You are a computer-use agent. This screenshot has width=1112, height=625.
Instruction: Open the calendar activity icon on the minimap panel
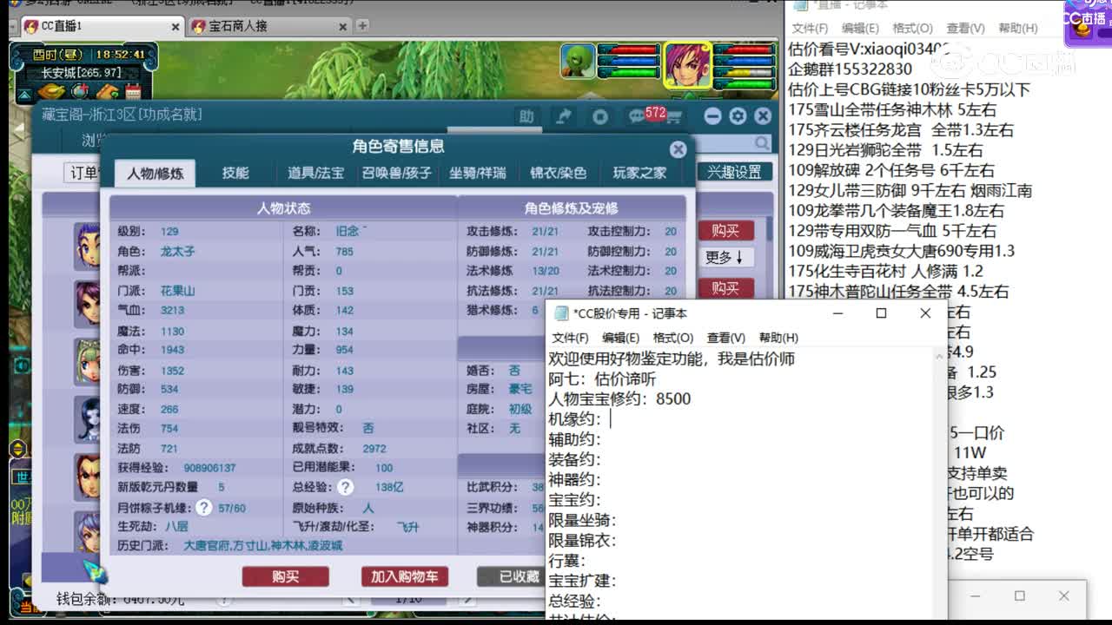pyautogui.click(x=132, y=90)
